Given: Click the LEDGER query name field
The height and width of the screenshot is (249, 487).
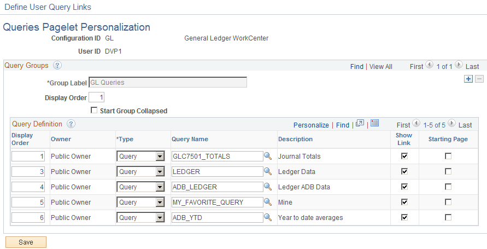Looking at the screenshot, I should coord(218,171).
